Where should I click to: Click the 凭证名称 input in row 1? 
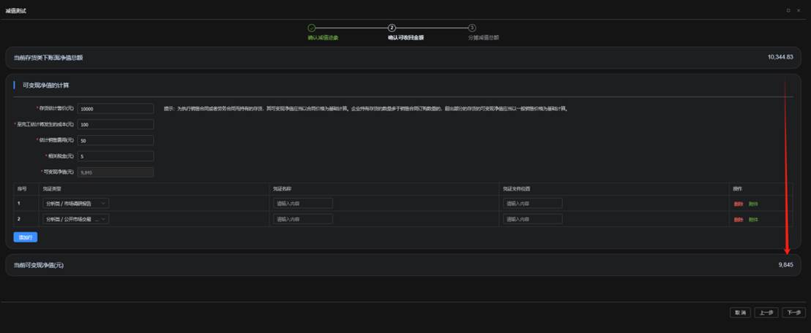(x=302, y=203)
